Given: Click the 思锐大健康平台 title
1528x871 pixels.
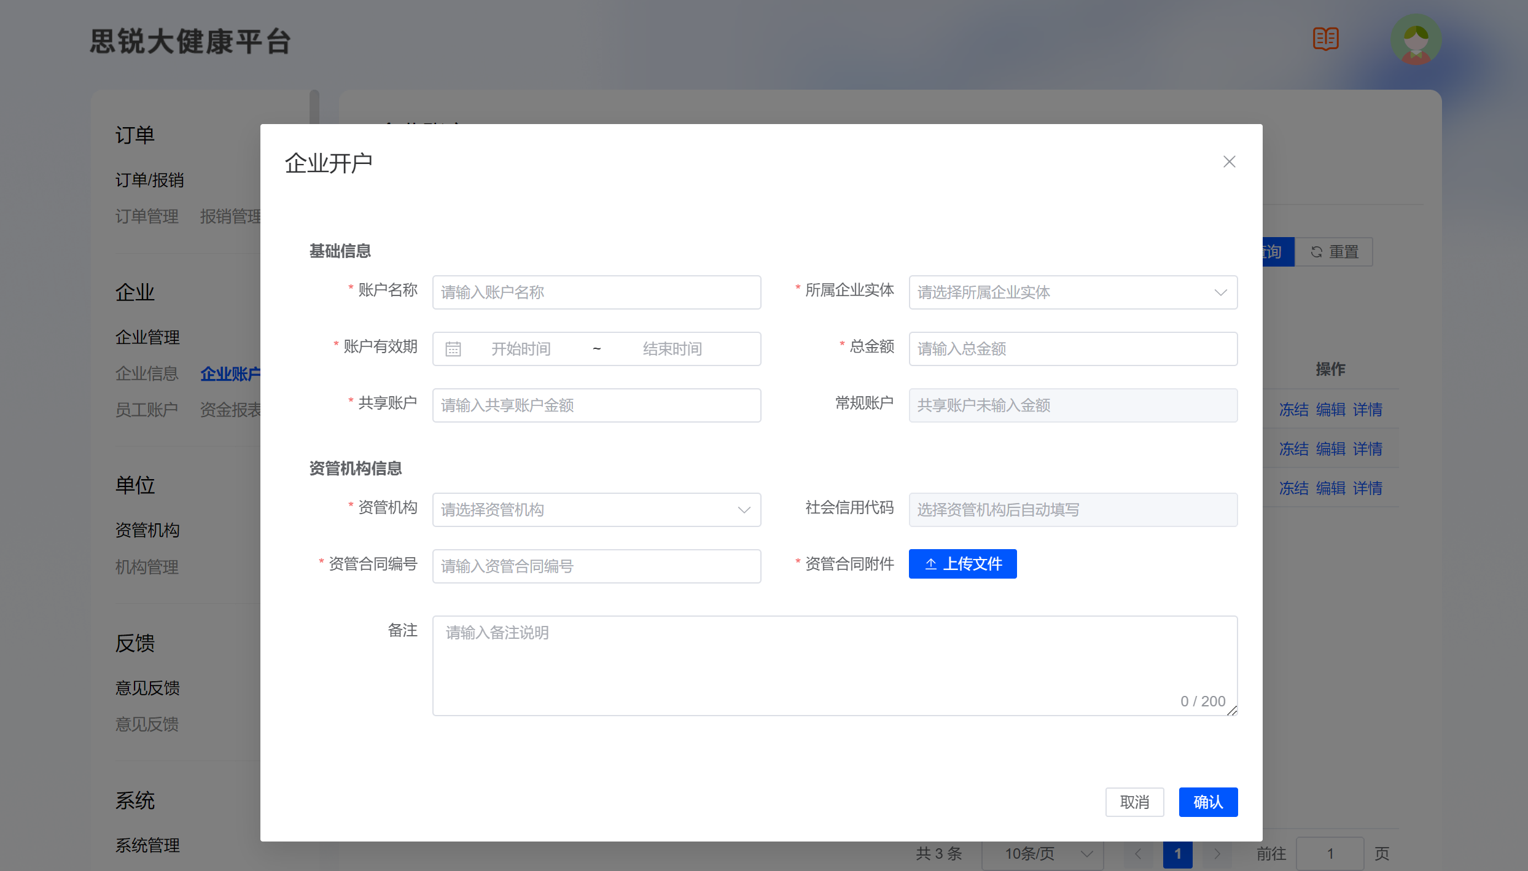Looking at the screenshot, I should click(x=190, y=42).
